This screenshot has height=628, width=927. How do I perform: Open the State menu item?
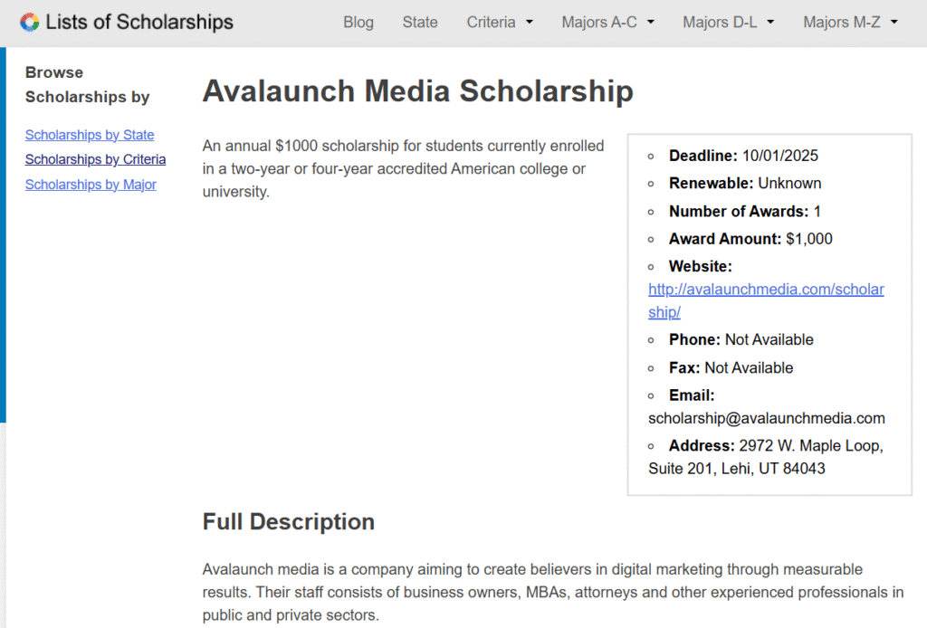pyautogui.click(x=420, y=23)
